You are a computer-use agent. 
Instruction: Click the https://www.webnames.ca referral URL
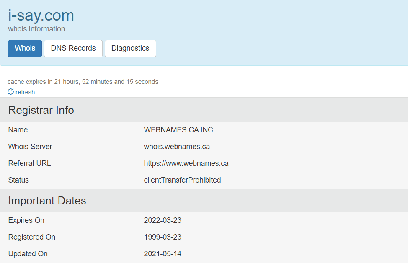point(186,163)
